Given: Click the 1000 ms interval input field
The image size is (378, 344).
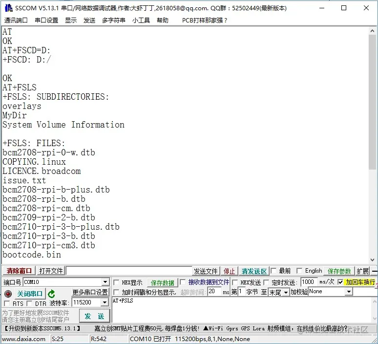Looking at the screenshot, I should pyautogui.click(x=309, y=282).
